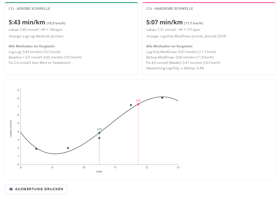Select the green LT1 marker on the curve

point(99,133)
